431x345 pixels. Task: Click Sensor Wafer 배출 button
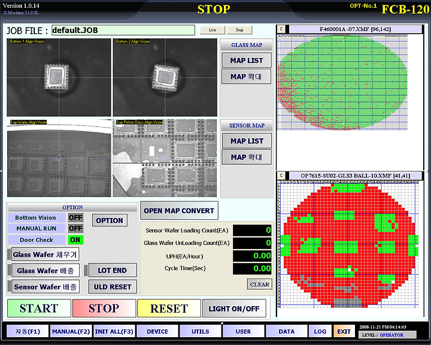click(x=45, y=287)
